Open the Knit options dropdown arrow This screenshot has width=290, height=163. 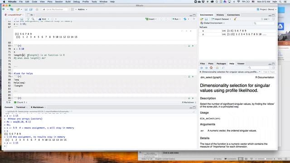[x=48, y=19]
